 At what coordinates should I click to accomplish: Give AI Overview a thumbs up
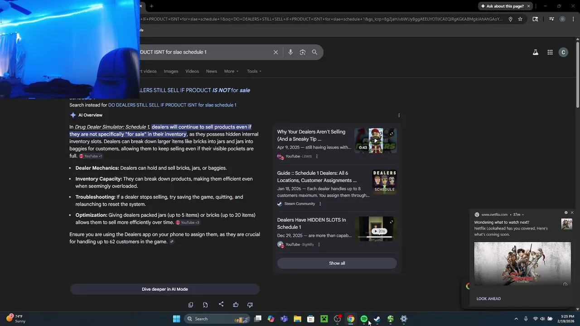tap(236, 305)
